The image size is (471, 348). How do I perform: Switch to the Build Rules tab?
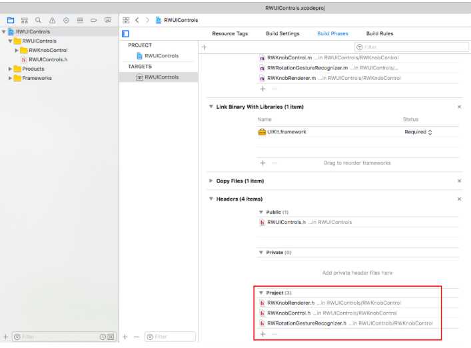[380, 33]
